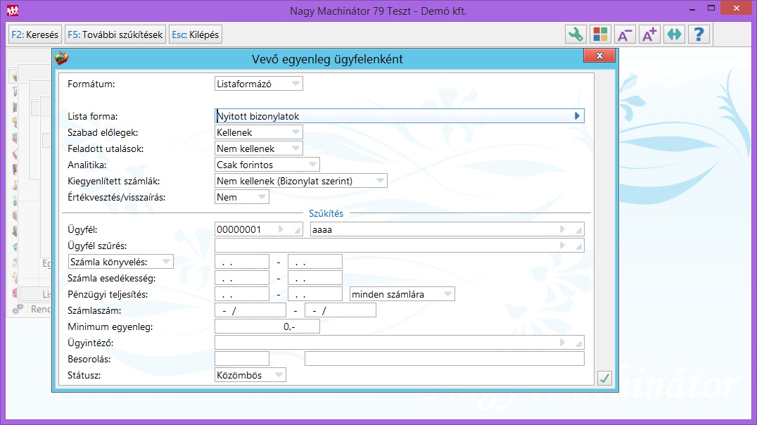
Task: Minimize the Nagy Machinátor window
Action: coord(692,8)
